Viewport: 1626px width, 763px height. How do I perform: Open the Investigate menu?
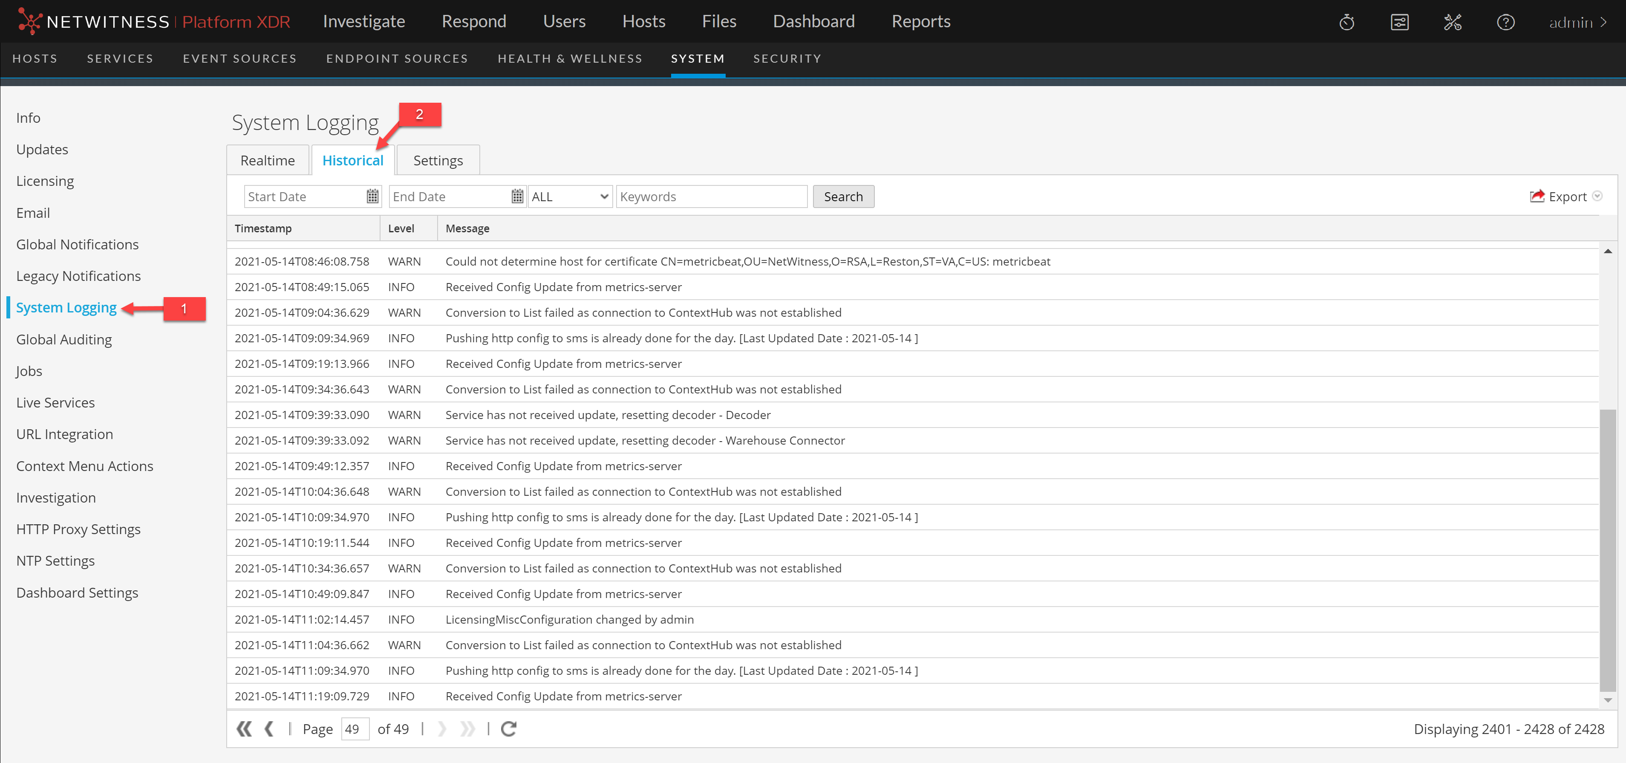pyautogui.click(x=363, y=21)
